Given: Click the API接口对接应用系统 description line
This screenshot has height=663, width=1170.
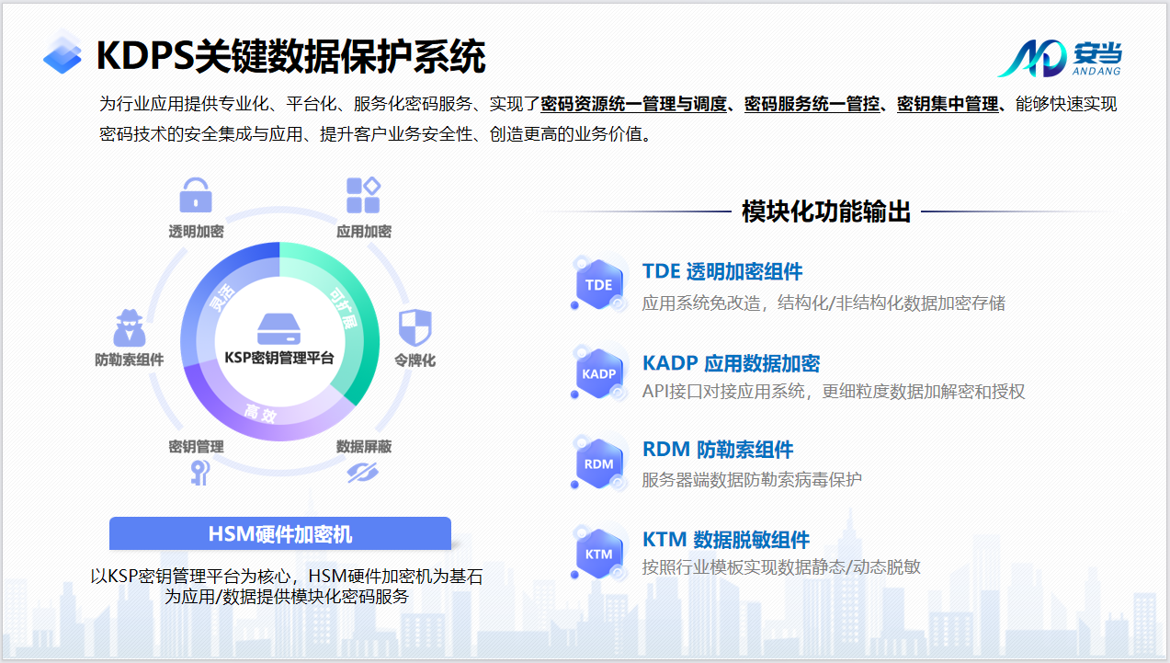Looking at the screenshot, I should coord(834,392).
